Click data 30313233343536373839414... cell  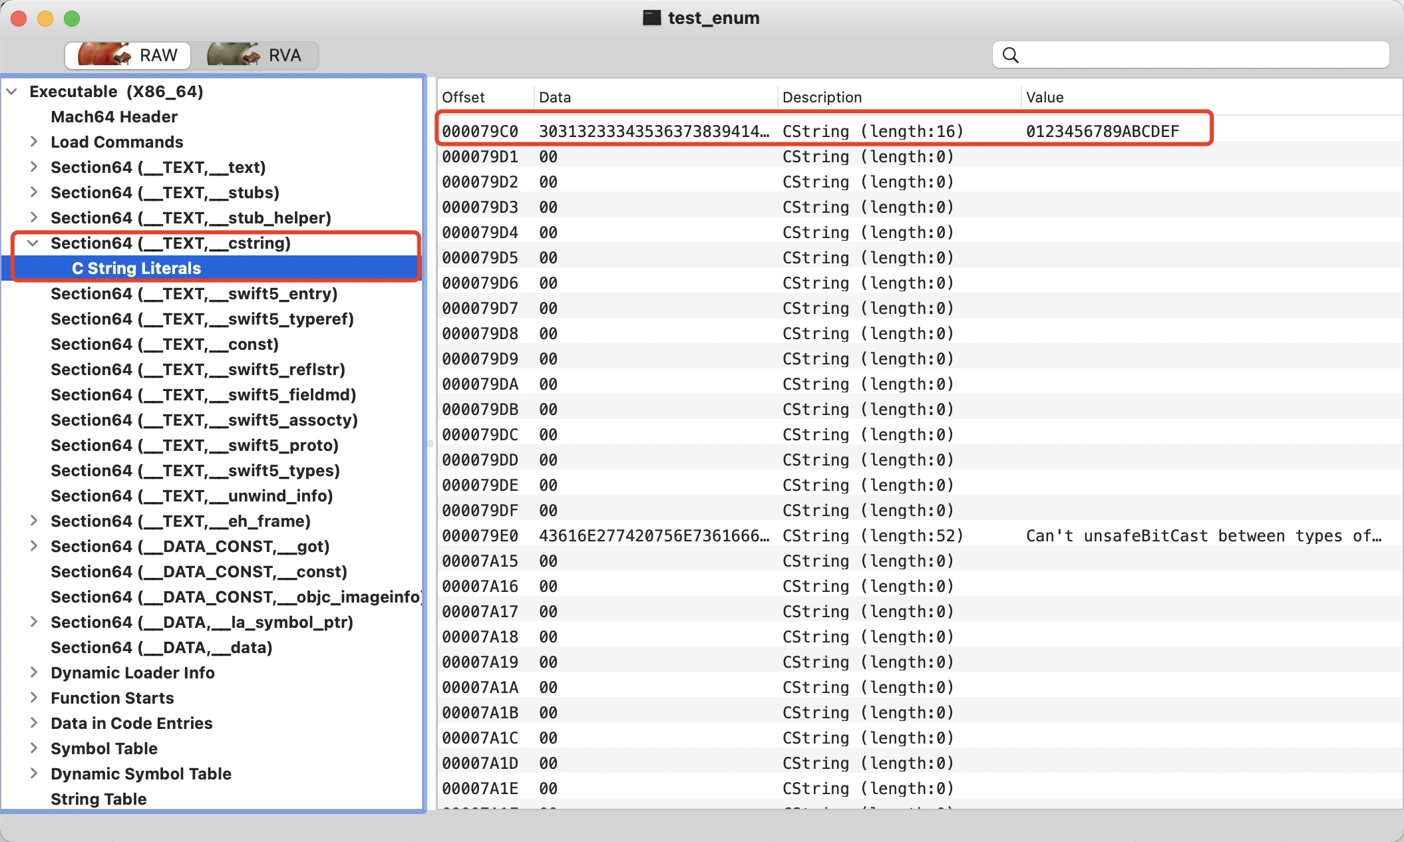654,131
